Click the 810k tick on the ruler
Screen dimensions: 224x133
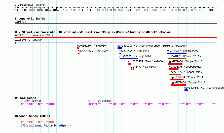pos(16,10)
